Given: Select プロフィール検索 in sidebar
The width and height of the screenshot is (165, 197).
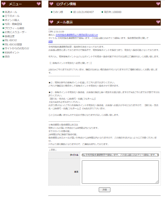Looking at the screenshot, I should click(15, 28).
